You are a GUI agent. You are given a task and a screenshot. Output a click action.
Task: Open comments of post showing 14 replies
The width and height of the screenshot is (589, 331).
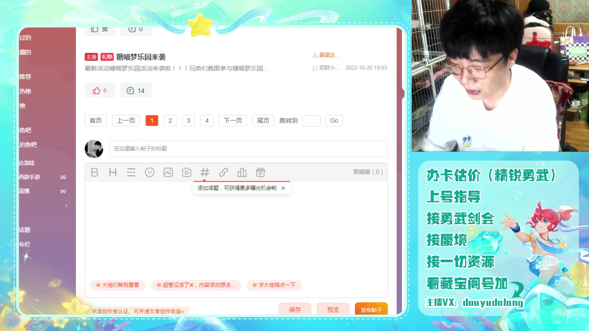(x=136, y=90)
